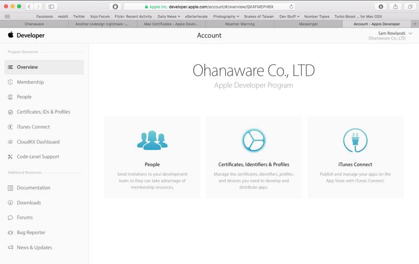The image size is (419, 264).
Task: Go back with Safari back arrow
Action: [29, 6]
